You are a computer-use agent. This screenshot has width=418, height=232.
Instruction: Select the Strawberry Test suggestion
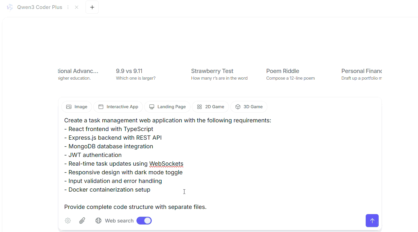point(219,74)
